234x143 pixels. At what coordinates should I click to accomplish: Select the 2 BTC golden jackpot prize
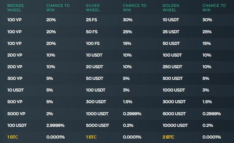pos(169,137)
